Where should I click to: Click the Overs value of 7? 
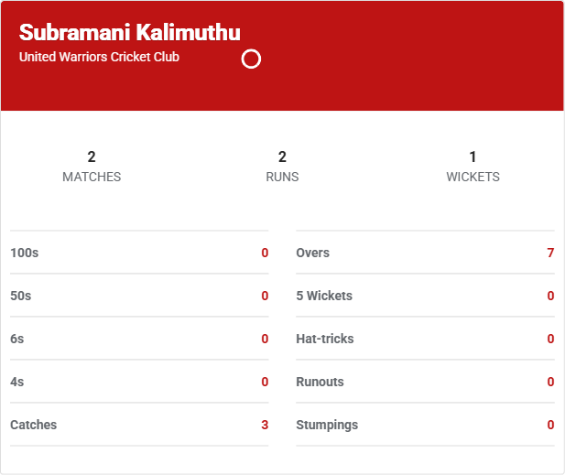point(550,253)
